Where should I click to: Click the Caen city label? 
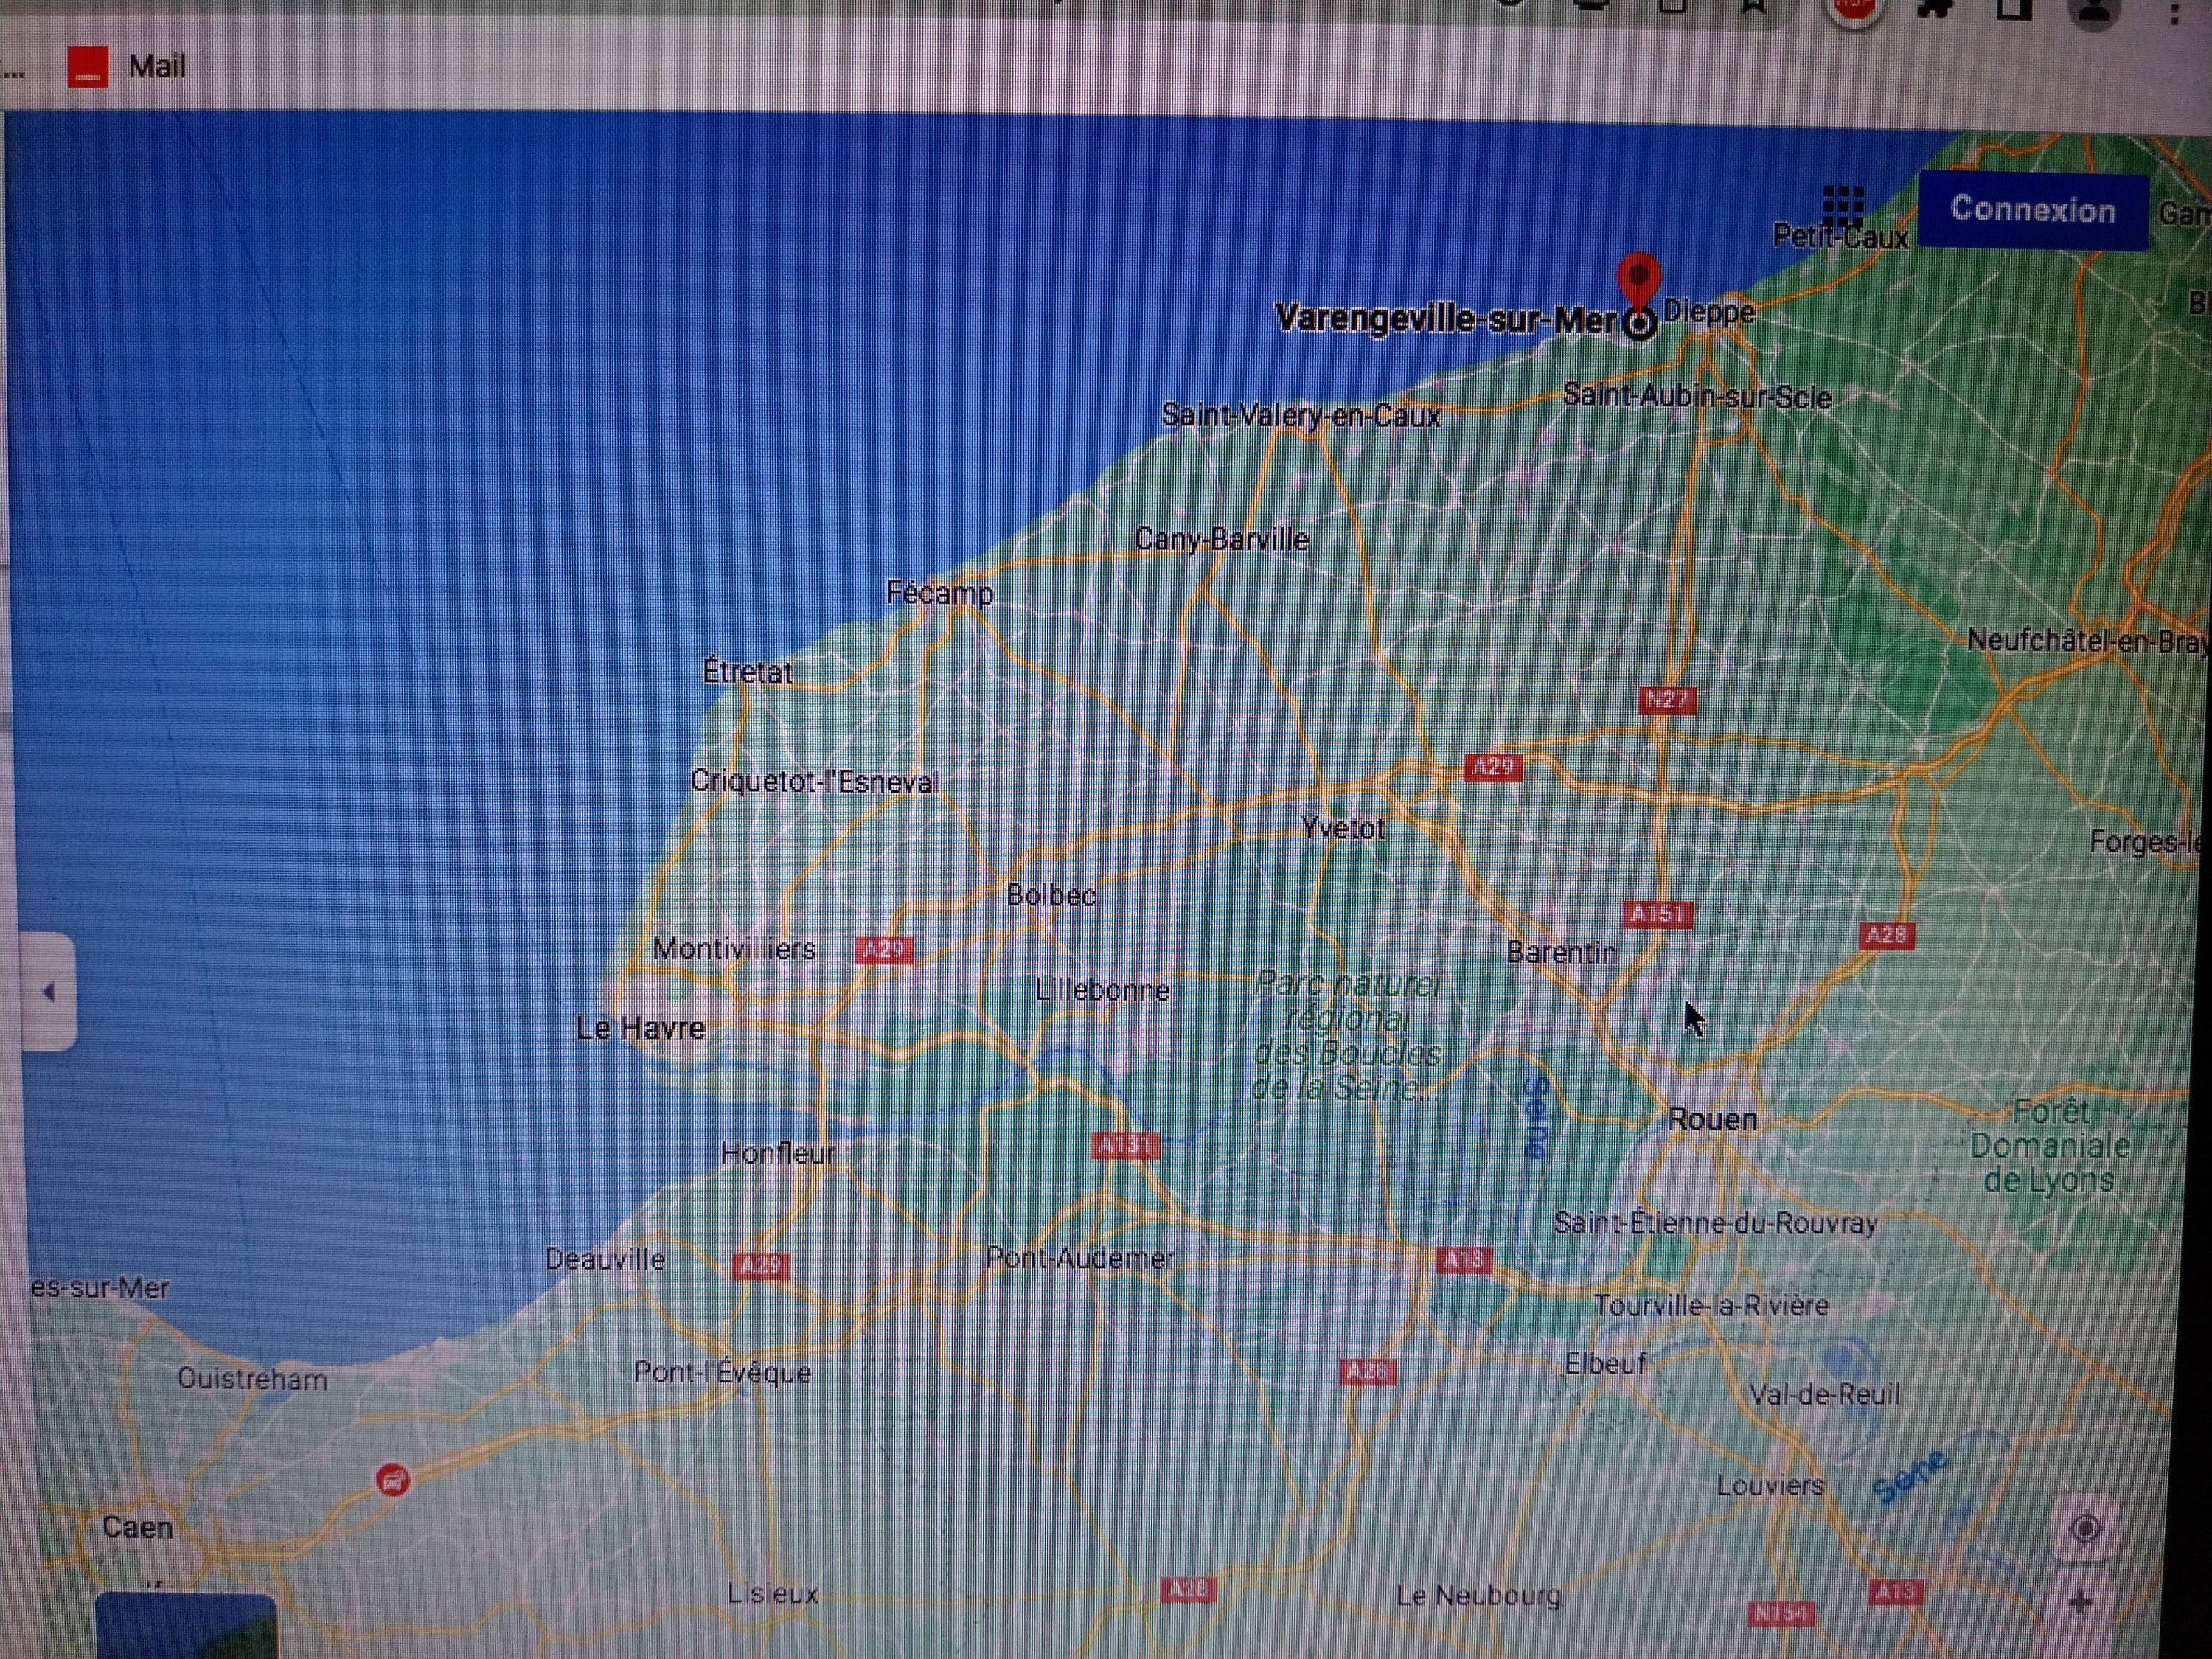point(138,1527)
